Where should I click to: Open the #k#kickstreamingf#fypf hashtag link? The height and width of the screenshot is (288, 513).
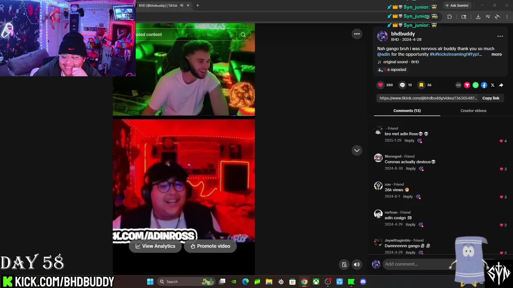(x=456, y=54)
